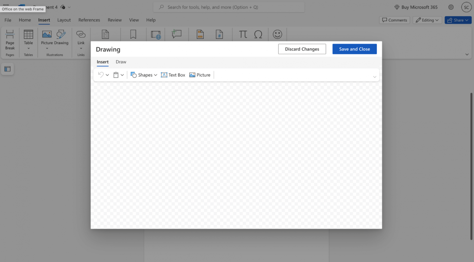Click Picture in the Drawing dialog toolbar
This screenshot has height=262, width=474.
(200, 75)
